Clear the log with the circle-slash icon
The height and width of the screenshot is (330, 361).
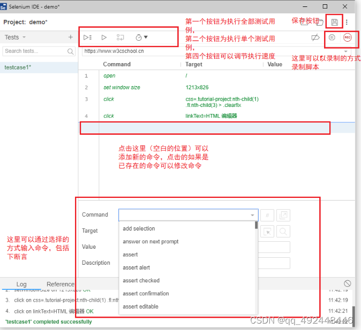point(348,283)
